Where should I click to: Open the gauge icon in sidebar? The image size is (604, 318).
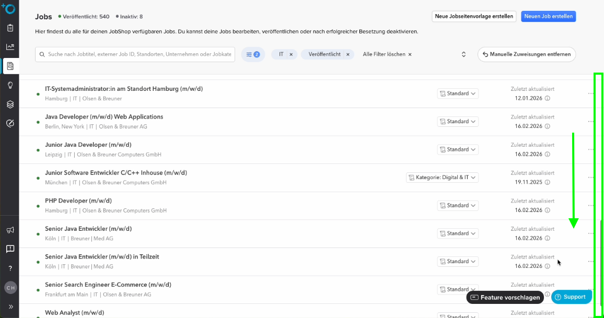(x=10, y=123)
